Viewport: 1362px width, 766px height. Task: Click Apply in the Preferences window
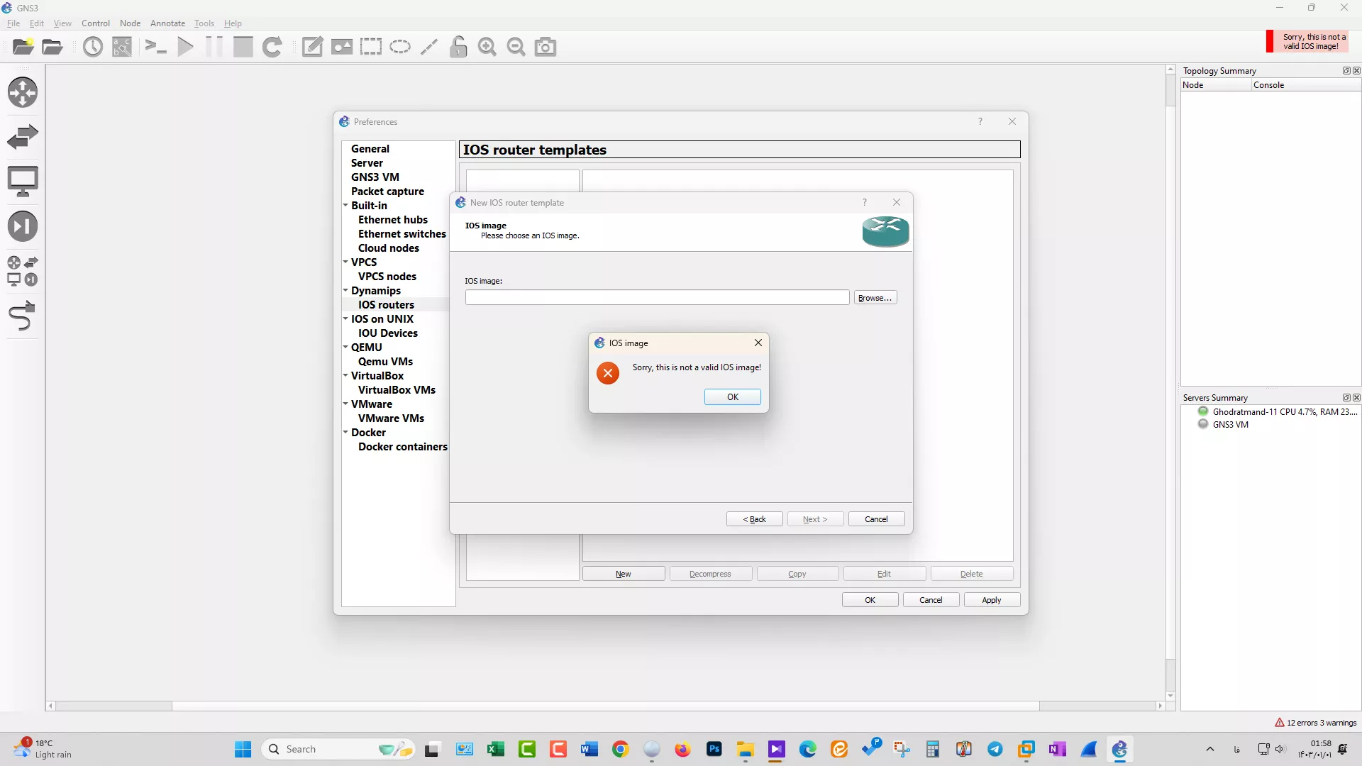(992, 600)
